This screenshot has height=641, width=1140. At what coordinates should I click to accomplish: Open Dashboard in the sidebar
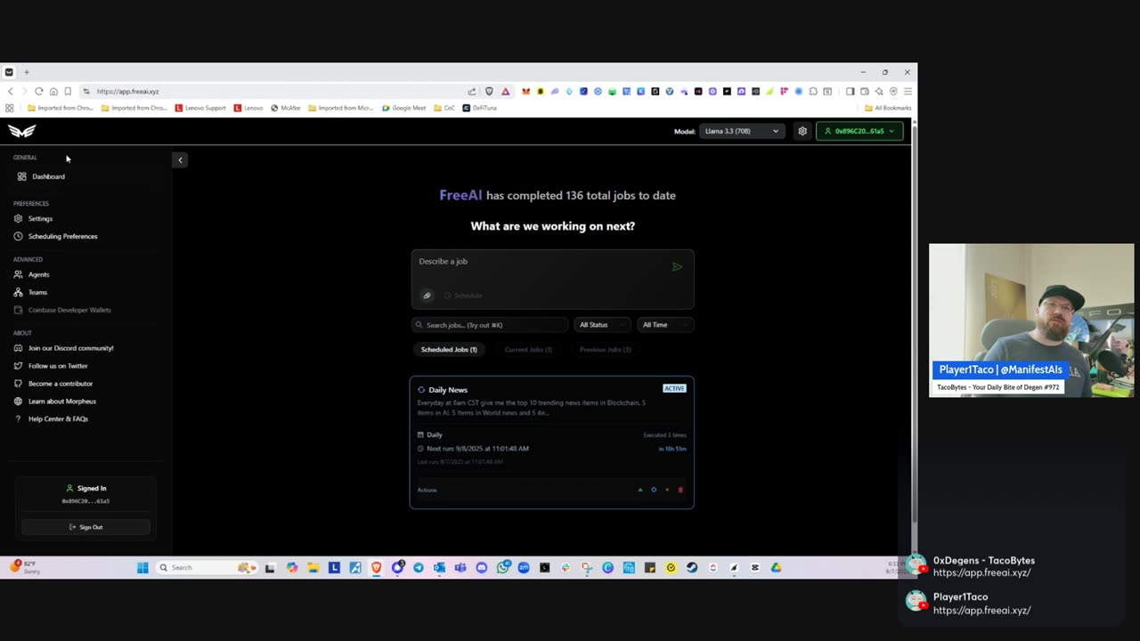click(42, 176)
